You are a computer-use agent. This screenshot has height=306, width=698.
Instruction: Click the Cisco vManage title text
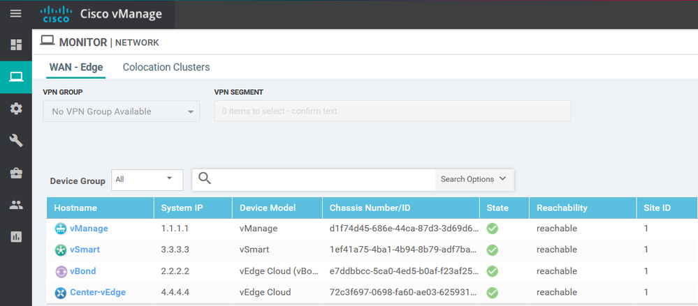[x=121, y=14]
